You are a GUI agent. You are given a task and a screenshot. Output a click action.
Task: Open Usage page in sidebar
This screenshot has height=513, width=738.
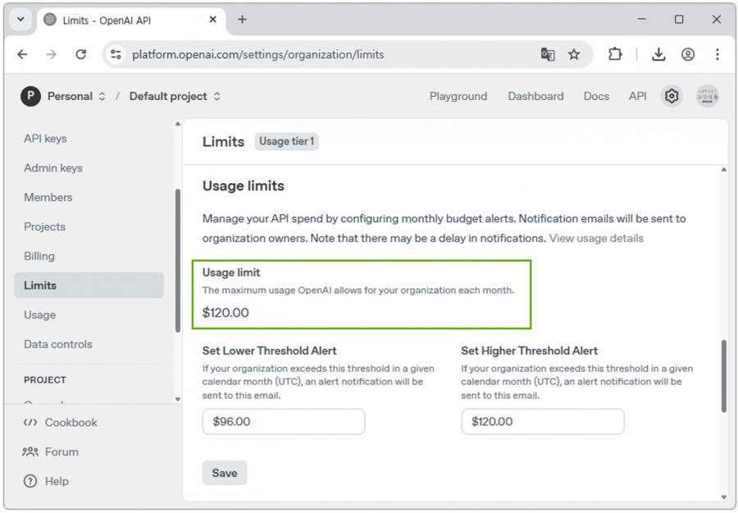(39, 314)
